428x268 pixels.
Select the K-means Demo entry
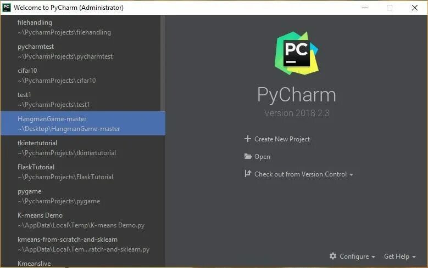[83, 220]
